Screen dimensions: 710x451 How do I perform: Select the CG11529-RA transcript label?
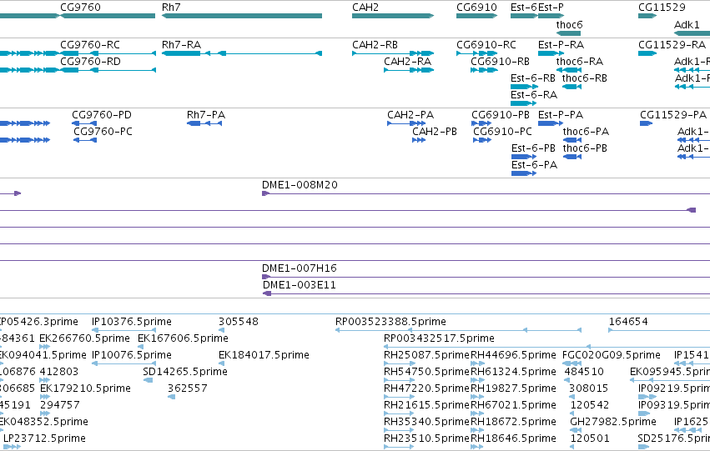click(x=672, y=45)
